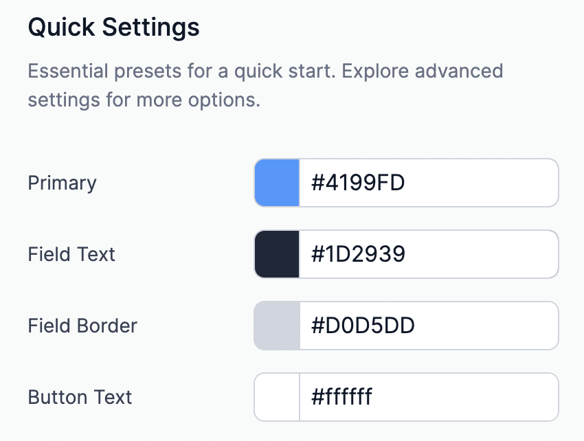The image size is (584, 441).
Task: Click the Primary setting label
Action: [x=62, y=183]
